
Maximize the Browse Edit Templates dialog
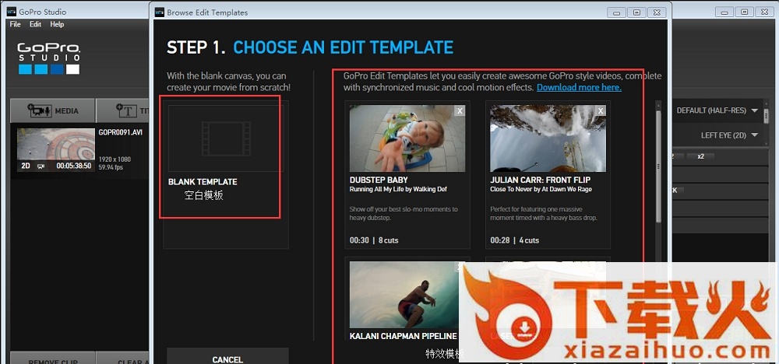[636, 12]
